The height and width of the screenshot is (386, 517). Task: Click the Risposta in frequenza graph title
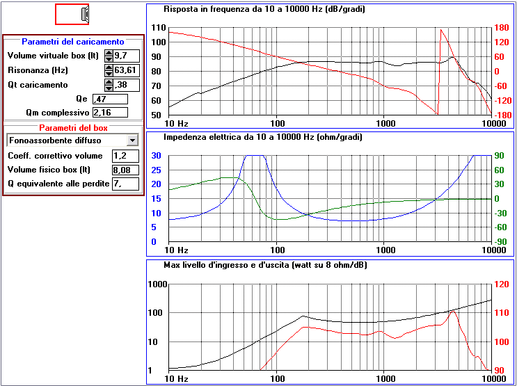pos(264,9)
